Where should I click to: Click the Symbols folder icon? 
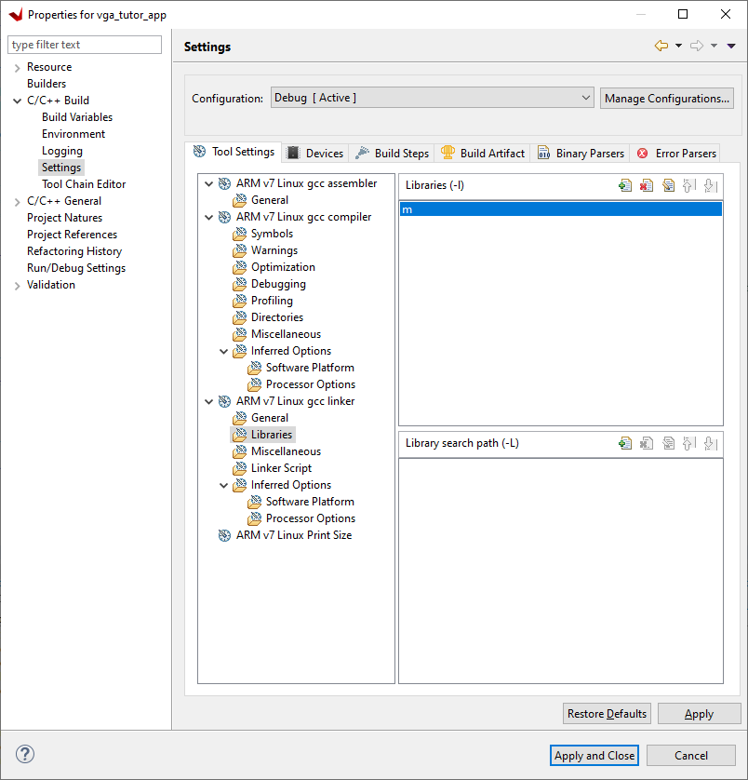point(240,234)
